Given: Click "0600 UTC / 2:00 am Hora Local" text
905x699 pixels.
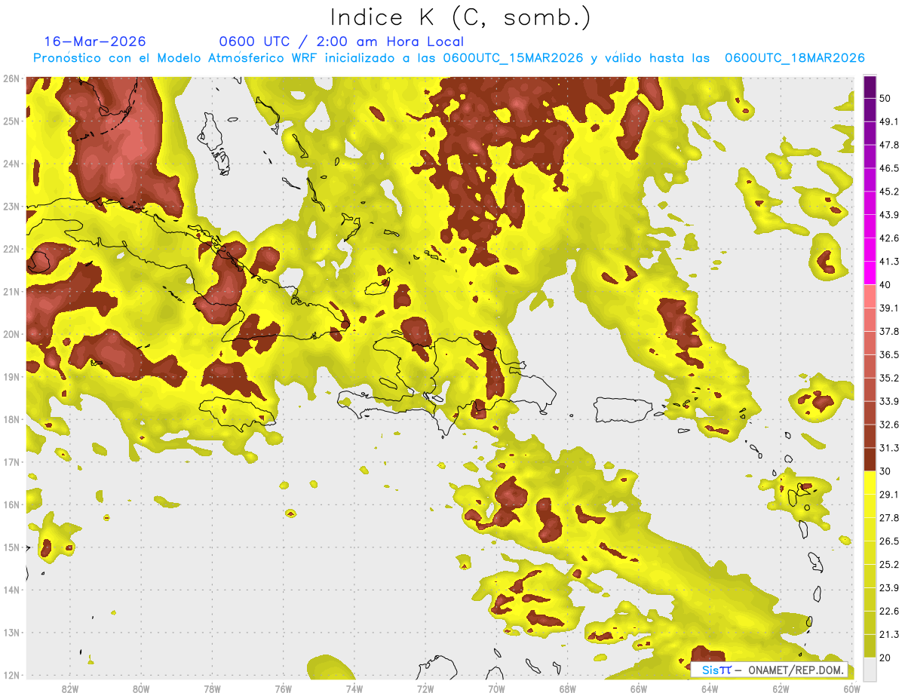Looking at the screenshot, I should coord(341,41).
